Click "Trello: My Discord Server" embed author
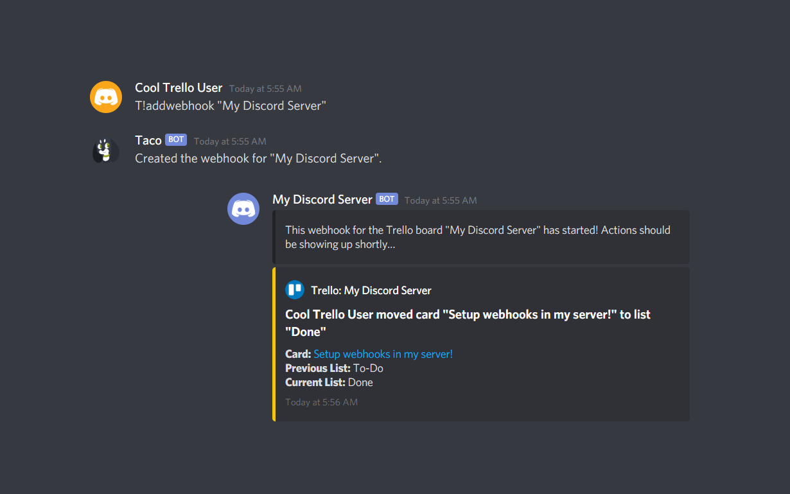The height and width of the screenshot is (494, 790). (x=371, y=291)
